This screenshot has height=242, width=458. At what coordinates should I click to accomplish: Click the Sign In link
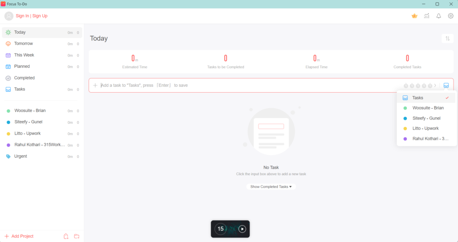coord(22,16)
